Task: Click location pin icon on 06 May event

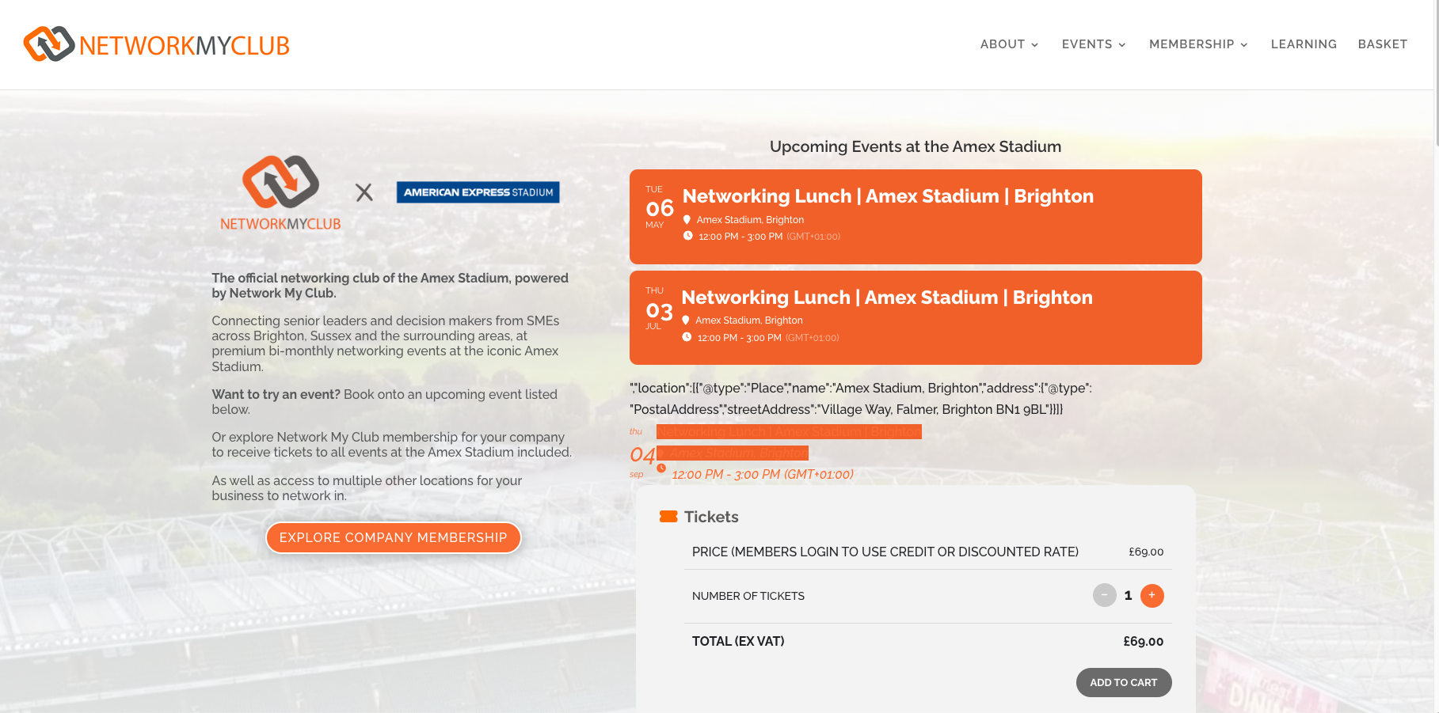Action: pos(687,220)
